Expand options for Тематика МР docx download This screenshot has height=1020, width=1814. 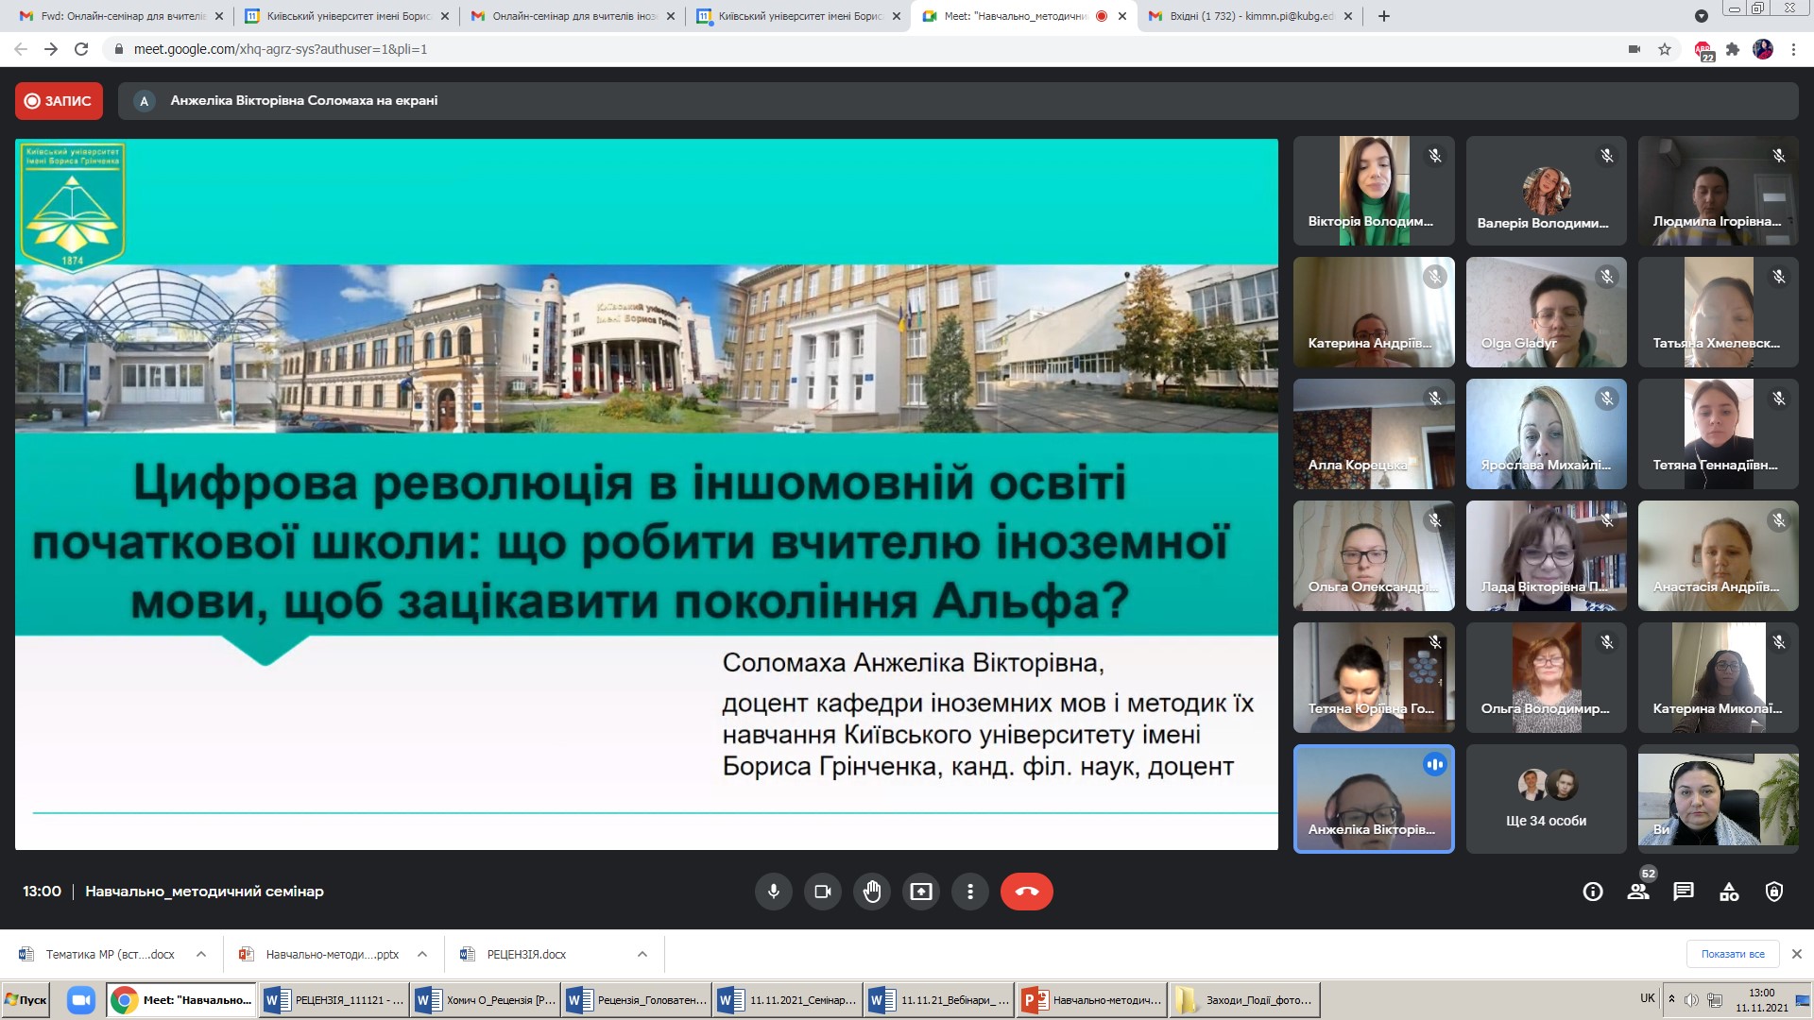(201, 954)
